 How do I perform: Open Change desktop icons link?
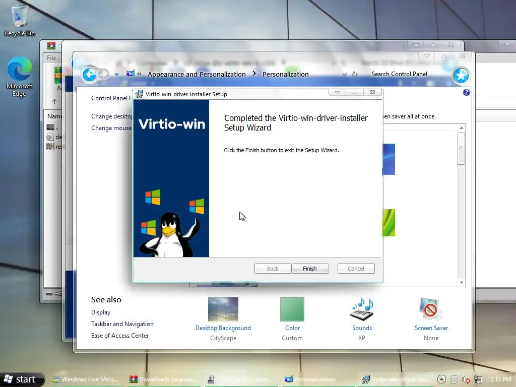pos(111,116)
